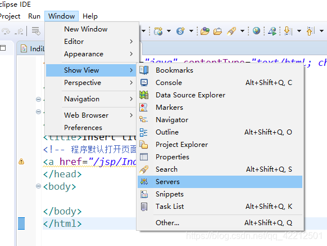Click the Chinese HTML comment line
The height and width of the screenshot is (246, 327).
[90, 149]
